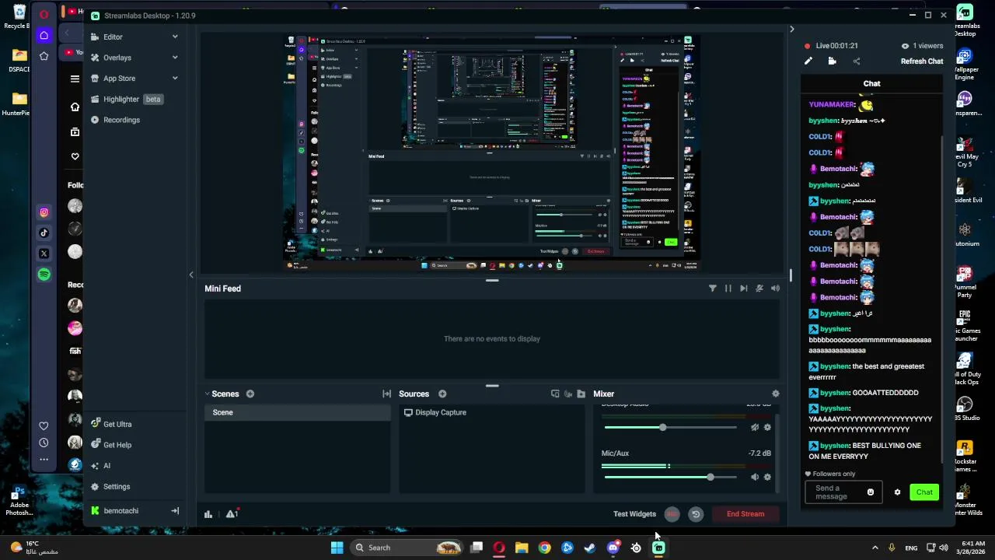Toggle Studio Mode camera icon in Sources

click(x=567, y=394)
